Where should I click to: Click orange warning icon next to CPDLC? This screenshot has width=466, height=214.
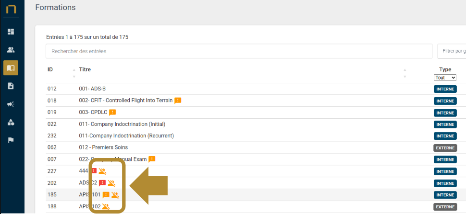pos(112,113)
